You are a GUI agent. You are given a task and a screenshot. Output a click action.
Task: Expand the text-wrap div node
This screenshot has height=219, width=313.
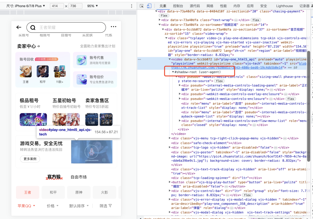click(159, 20)
